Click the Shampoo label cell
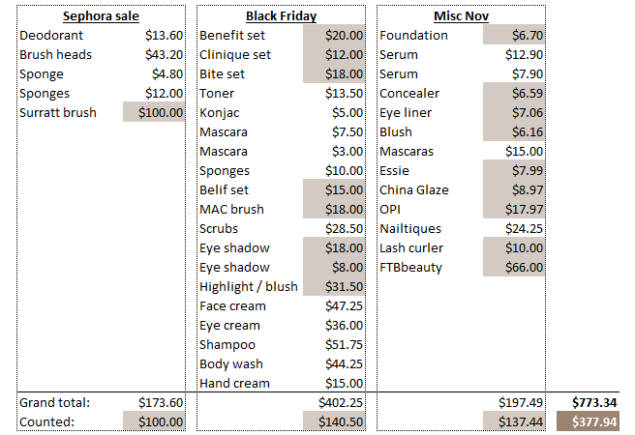This screenshot has width=635, height=435. tap(227, 345)
